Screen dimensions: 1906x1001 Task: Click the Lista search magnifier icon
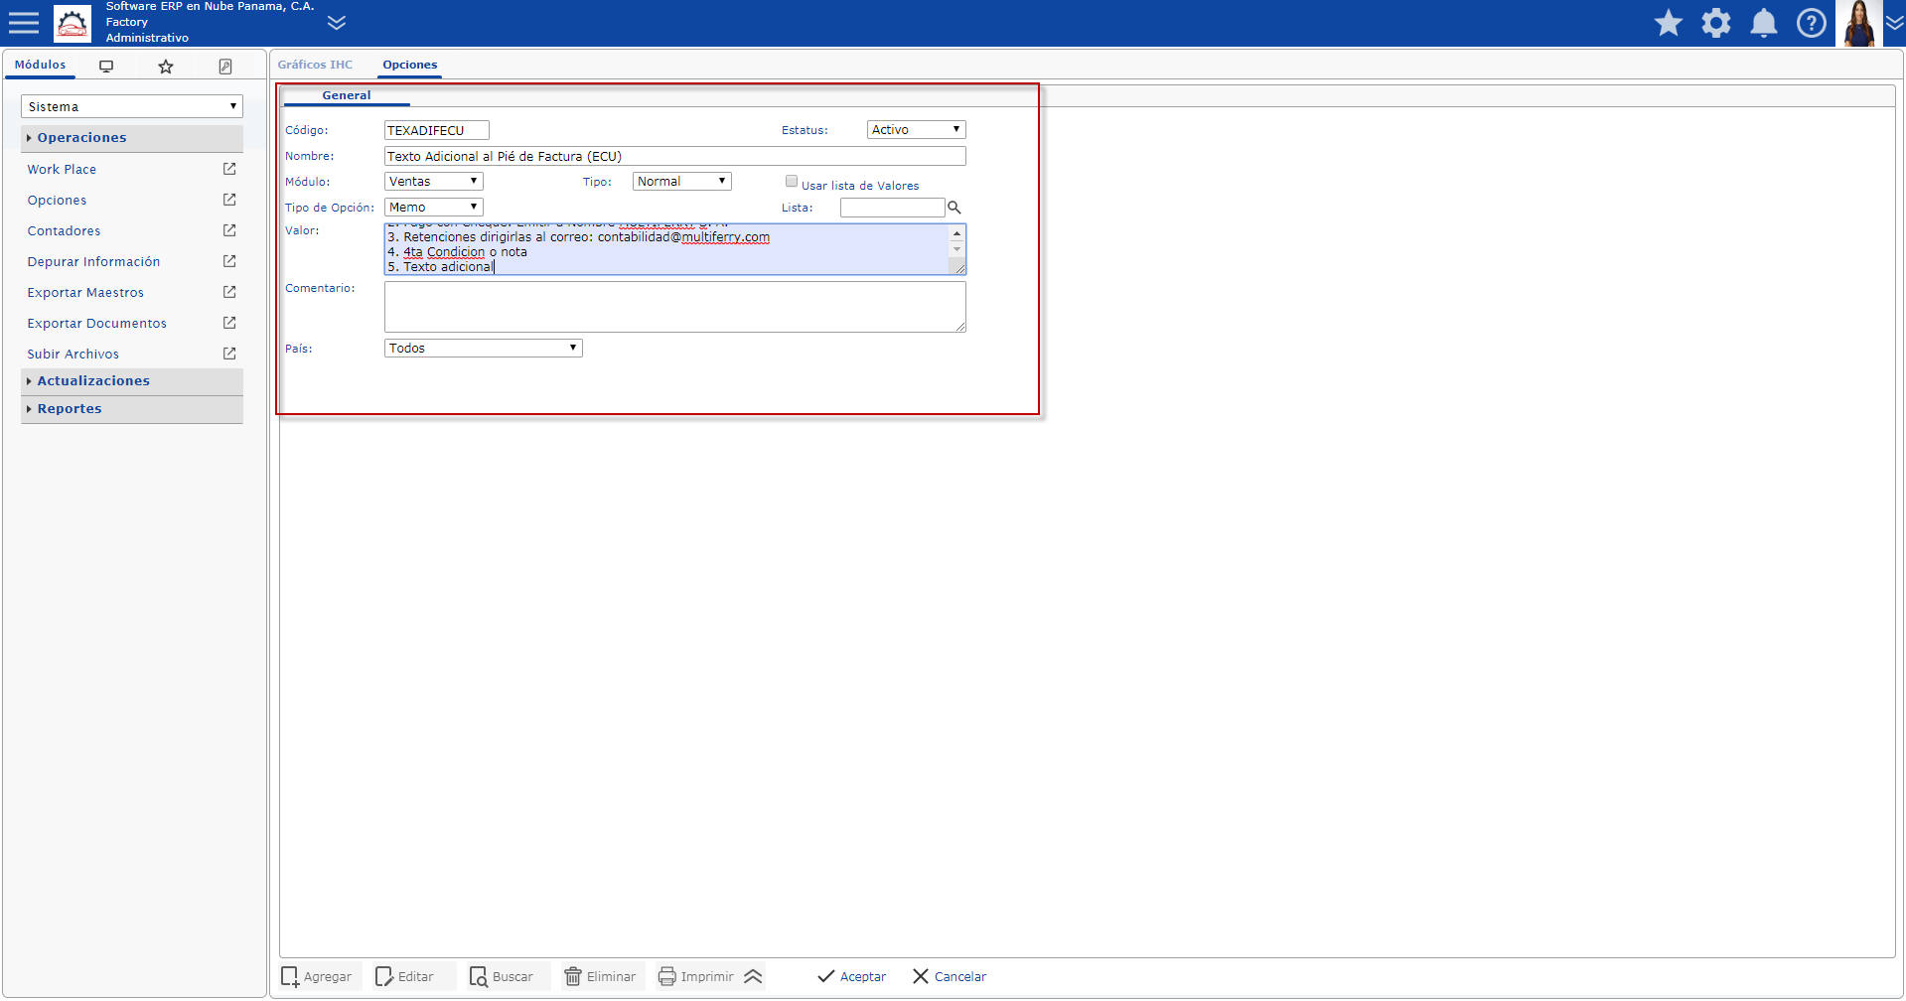954,208
